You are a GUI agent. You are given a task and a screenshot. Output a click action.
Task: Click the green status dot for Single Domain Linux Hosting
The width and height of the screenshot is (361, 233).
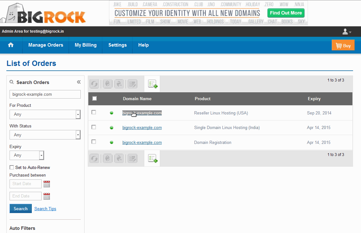click(x=112, y=128)
